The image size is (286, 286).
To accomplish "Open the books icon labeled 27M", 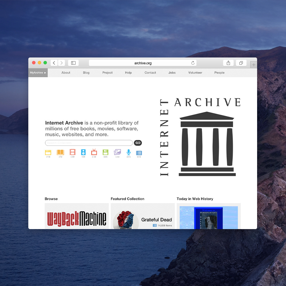I will tap(60, 152).
